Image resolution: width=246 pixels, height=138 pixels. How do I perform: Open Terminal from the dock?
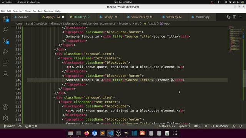click(78, 133)
